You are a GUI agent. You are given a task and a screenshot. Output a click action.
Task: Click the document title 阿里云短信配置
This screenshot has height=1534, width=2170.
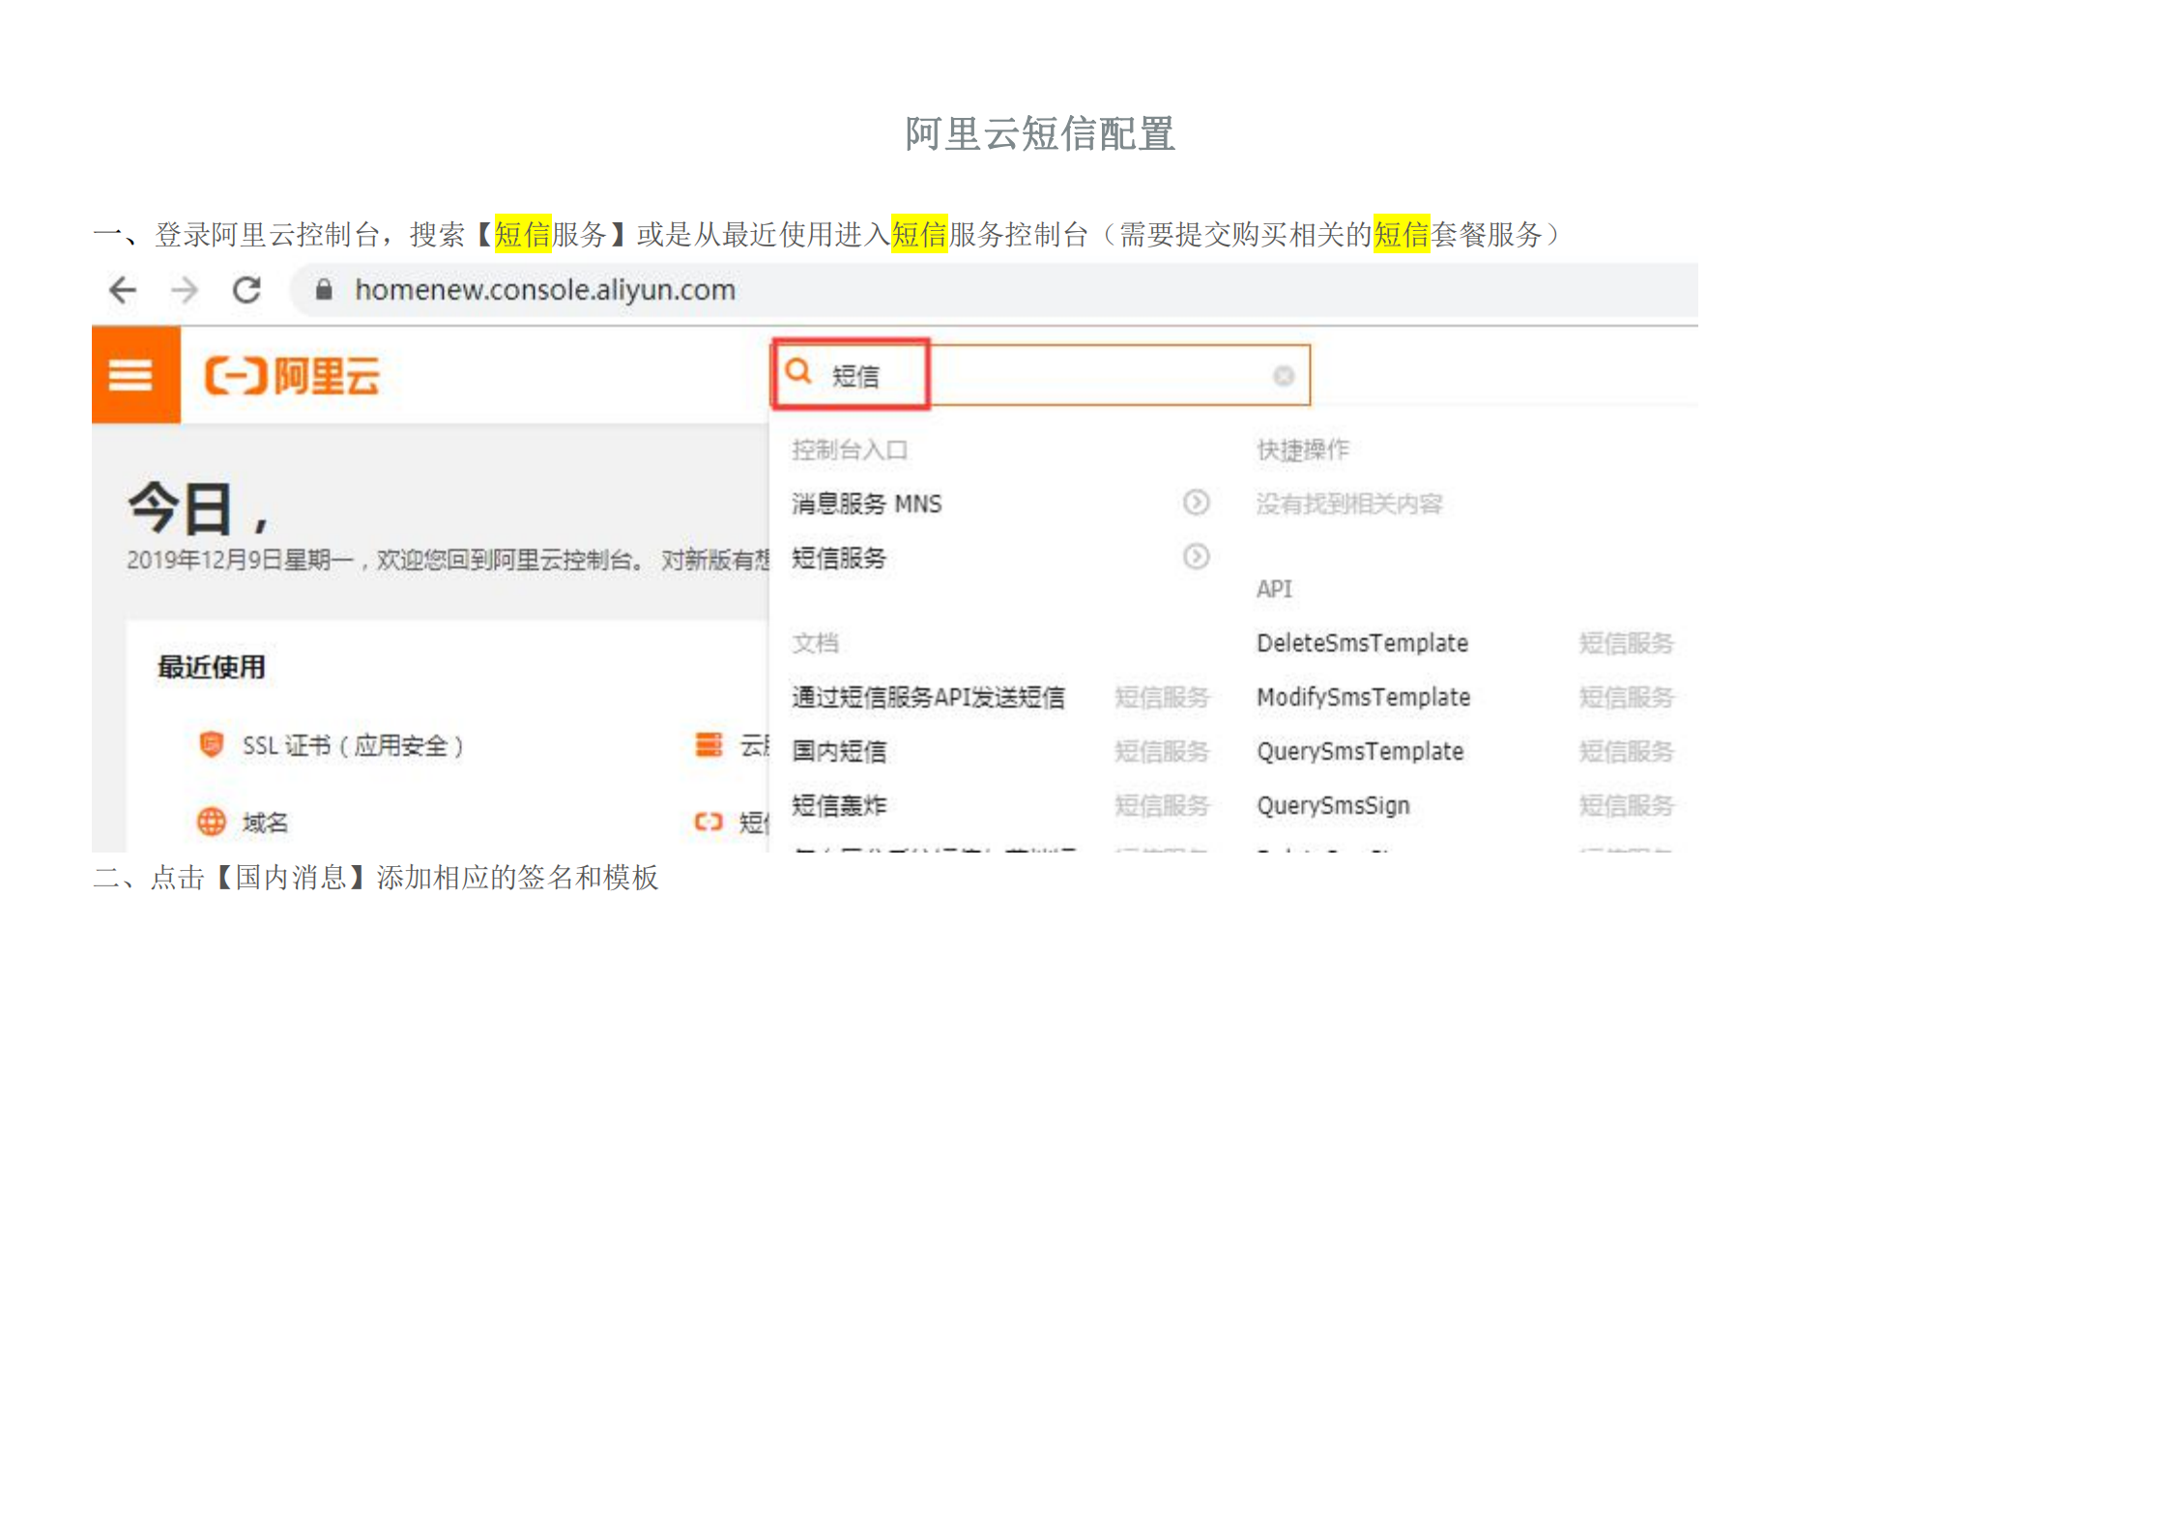[x=1040, y=133]
